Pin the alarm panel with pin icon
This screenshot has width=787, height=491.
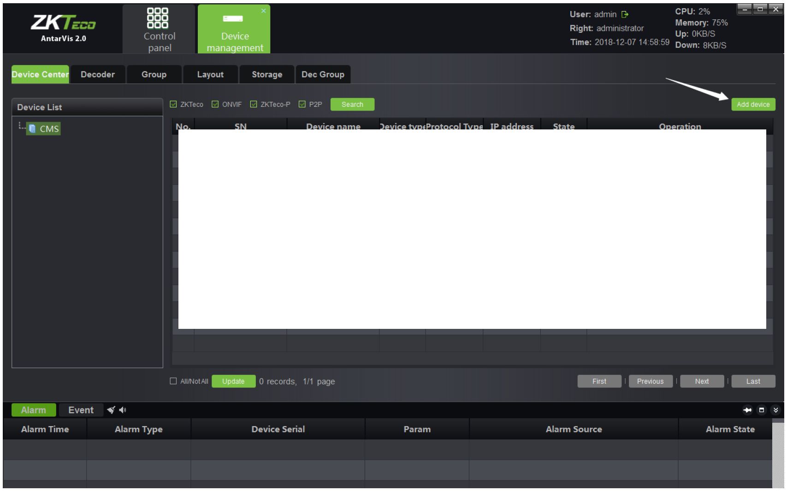(x=747, y=410)
